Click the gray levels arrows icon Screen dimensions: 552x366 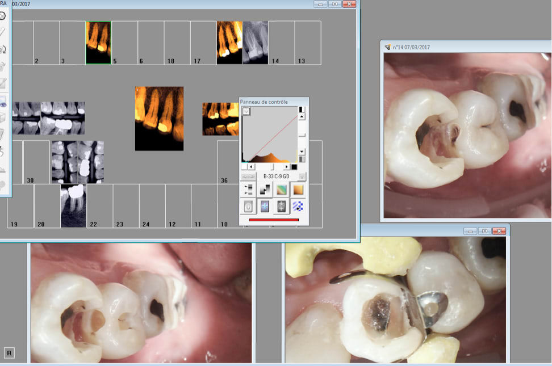(248, 190)
